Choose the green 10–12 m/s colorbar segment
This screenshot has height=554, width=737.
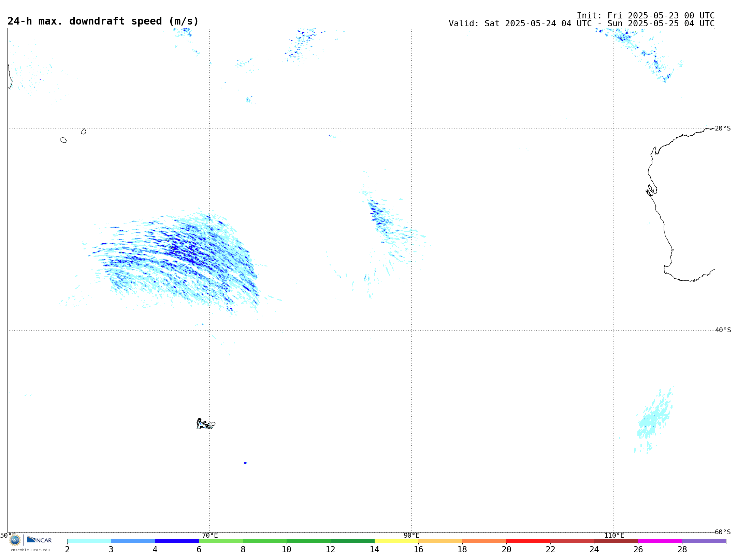click(x=309, y=541)
